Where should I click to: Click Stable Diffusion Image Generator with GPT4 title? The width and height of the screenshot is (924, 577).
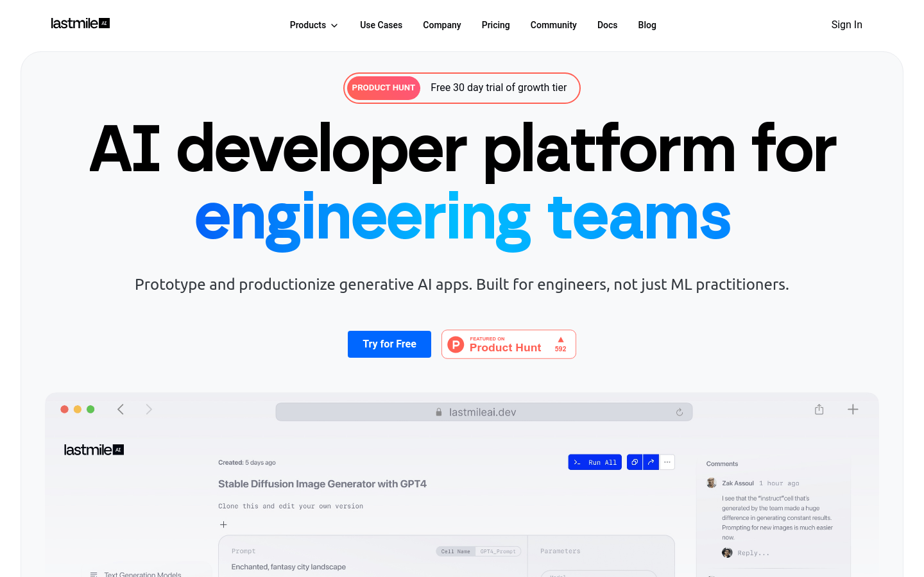(322, 484)
